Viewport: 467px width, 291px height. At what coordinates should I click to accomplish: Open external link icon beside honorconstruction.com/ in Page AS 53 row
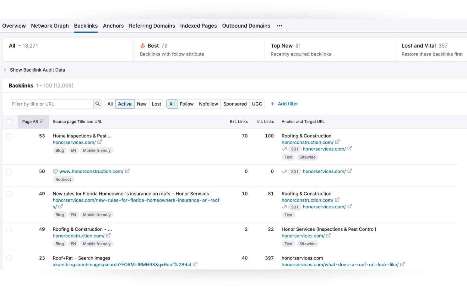337,142
